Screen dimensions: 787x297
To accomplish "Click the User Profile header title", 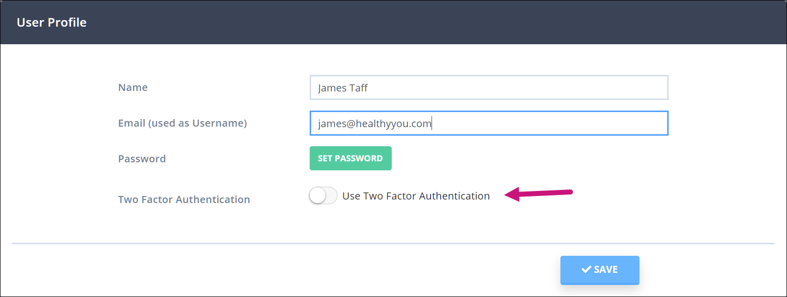I will click(x=52, y=23).
